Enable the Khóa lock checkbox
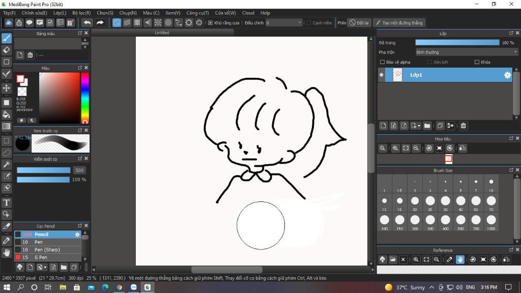Image resolution: width=521 pixels, height=293 pixels. coord(477,62)
